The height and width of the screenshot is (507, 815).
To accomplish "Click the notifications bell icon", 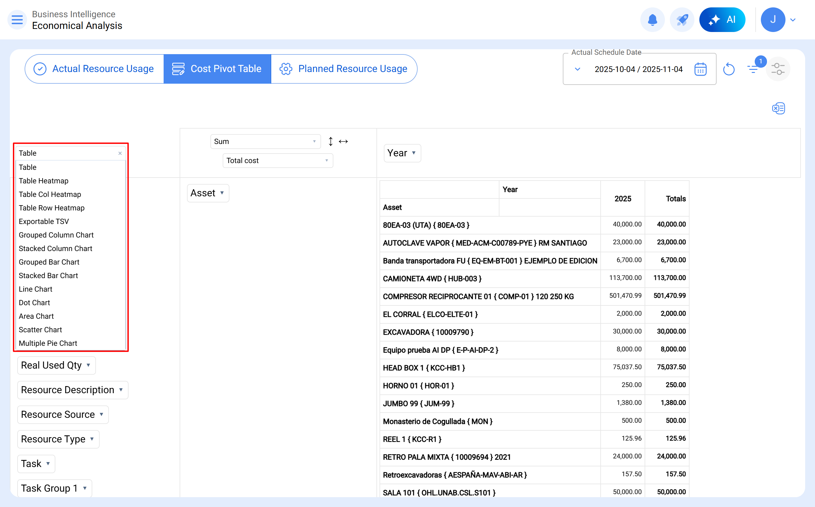I will click(652, 20).
